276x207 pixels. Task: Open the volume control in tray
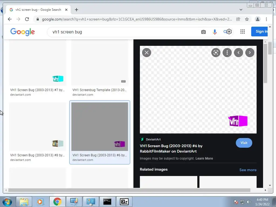pyautogui.click(x=249, y=202)
